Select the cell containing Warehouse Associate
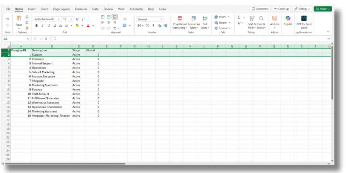346x173 pixels. click(51, 103)
